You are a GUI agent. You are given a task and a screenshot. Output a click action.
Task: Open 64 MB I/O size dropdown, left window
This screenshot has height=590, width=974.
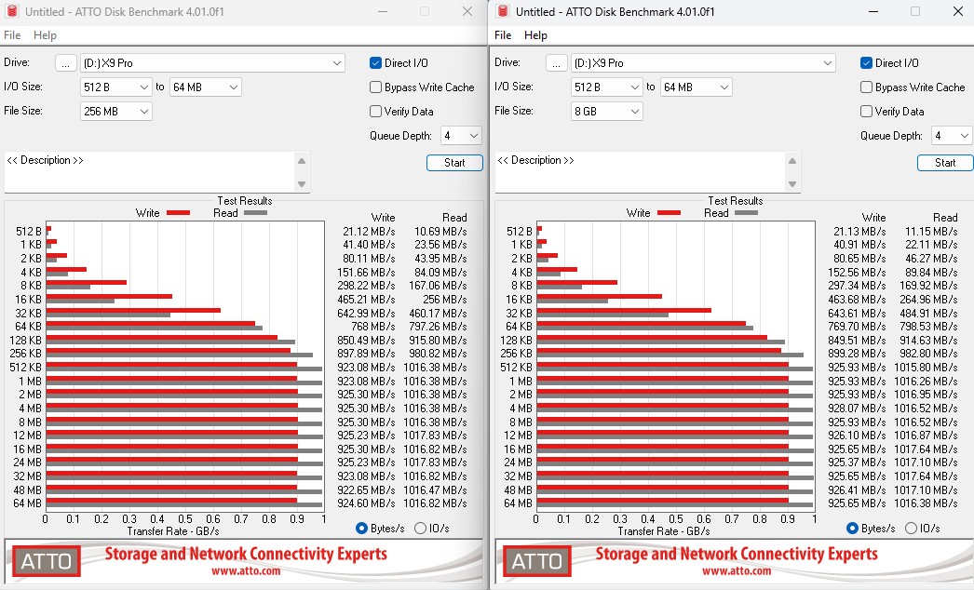205,87
